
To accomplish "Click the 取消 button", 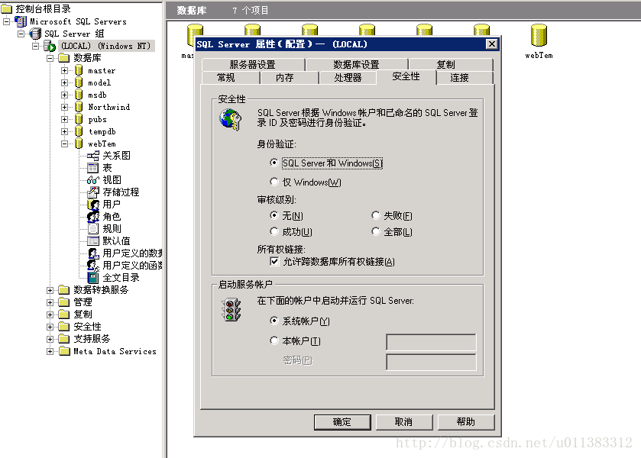I will pos(404,422).
